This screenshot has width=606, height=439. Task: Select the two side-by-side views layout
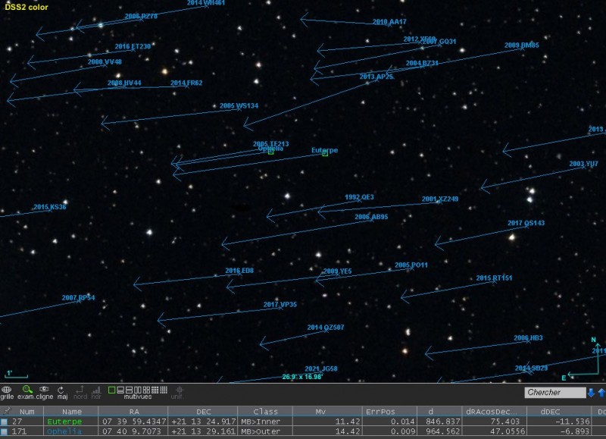click(x=138, y=390)
